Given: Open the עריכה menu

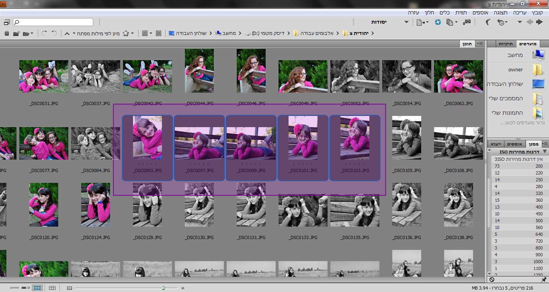Looking at the screenshot, I should (x=519, y=13).
